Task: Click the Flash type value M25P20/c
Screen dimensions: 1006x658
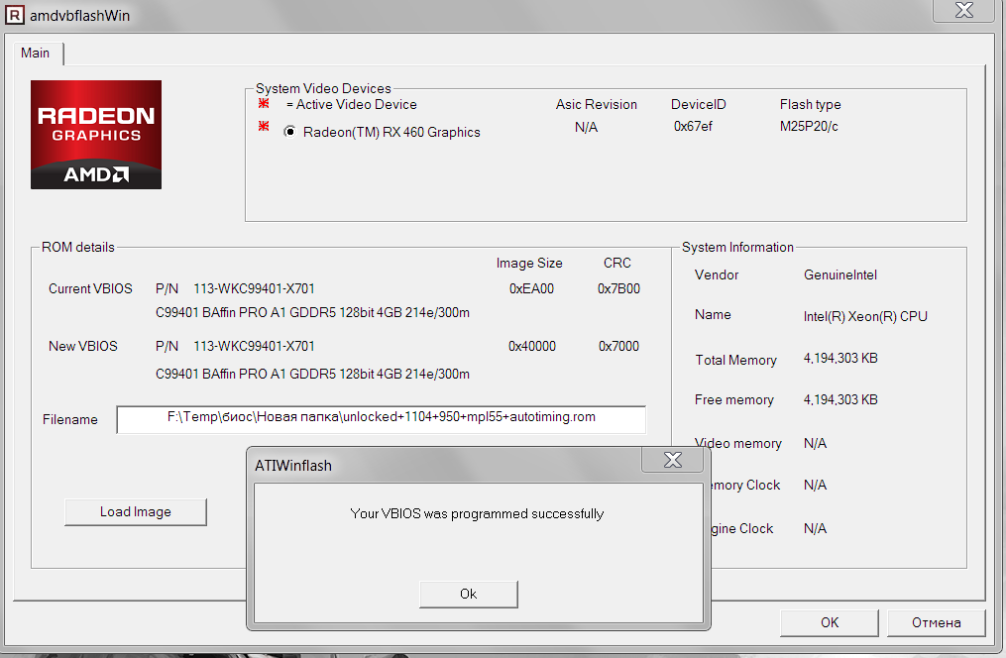Action: pyautogui.click(x=809, y=126)
